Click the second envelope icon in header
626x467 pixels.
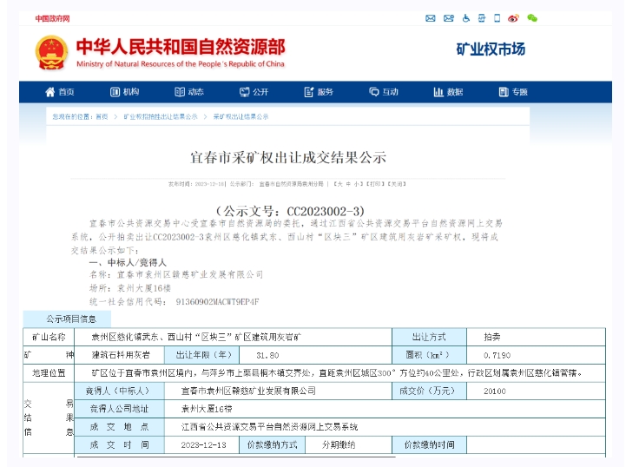(447, 18)
